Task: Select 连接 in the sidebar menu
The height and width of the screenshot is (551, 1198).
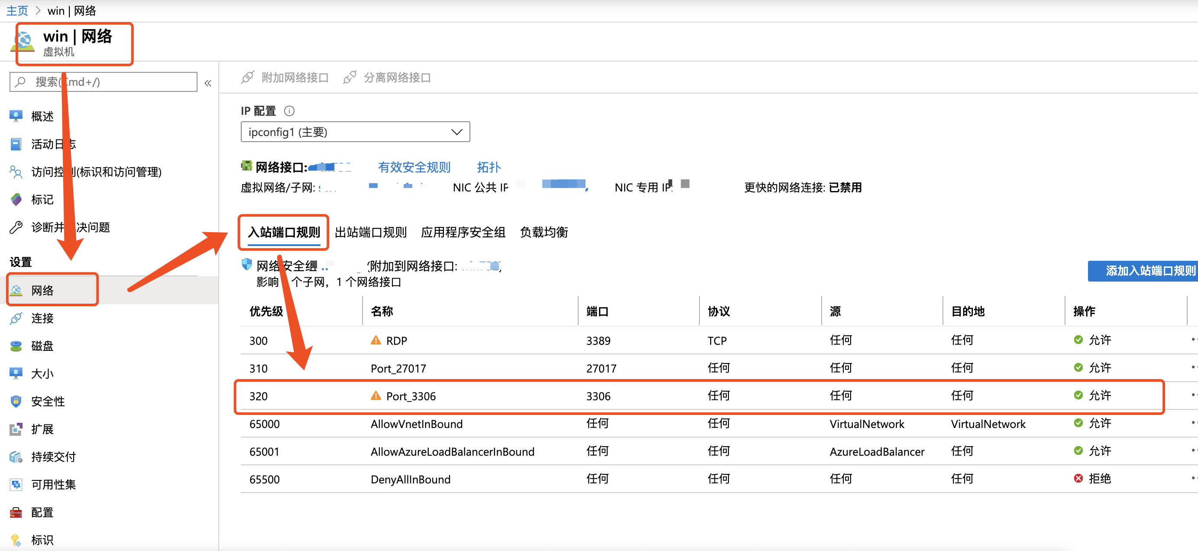Action: (42, 318)
